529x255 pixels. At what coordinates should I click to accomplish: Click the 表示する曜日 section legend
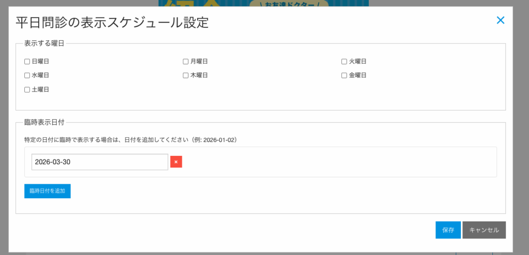(x=44, y=43)
